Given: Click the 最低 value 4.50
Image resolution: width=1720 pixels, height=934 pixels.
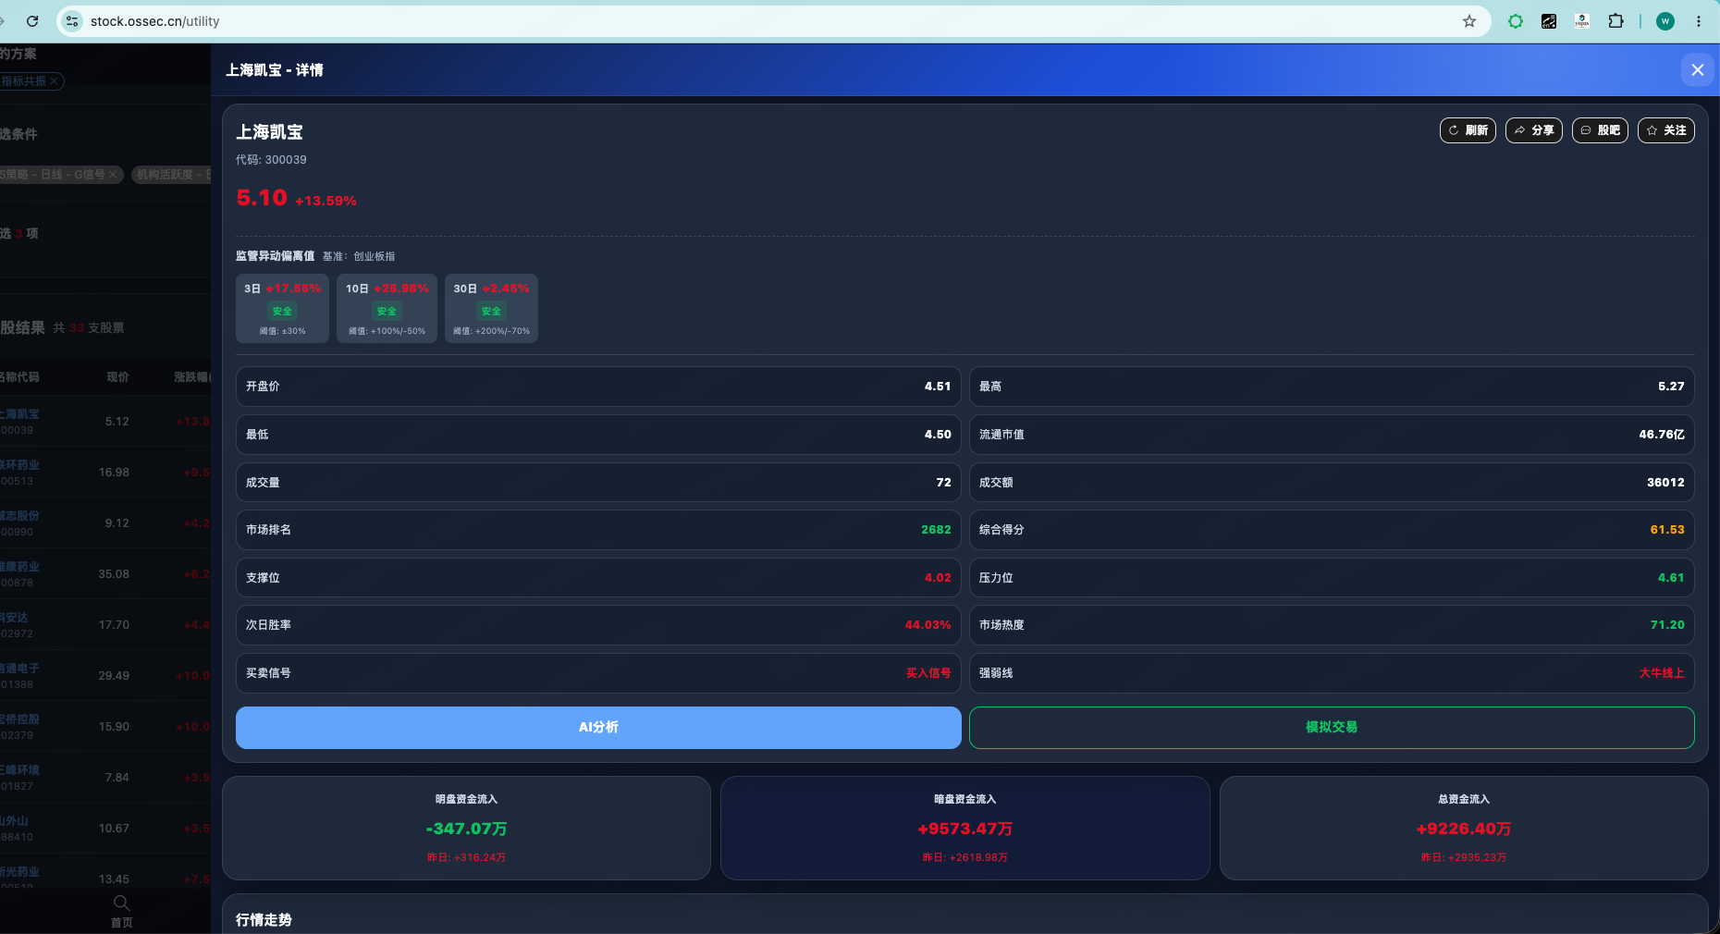Looking at the screenshot, I should pyautogui.click(x=938, y=435).
